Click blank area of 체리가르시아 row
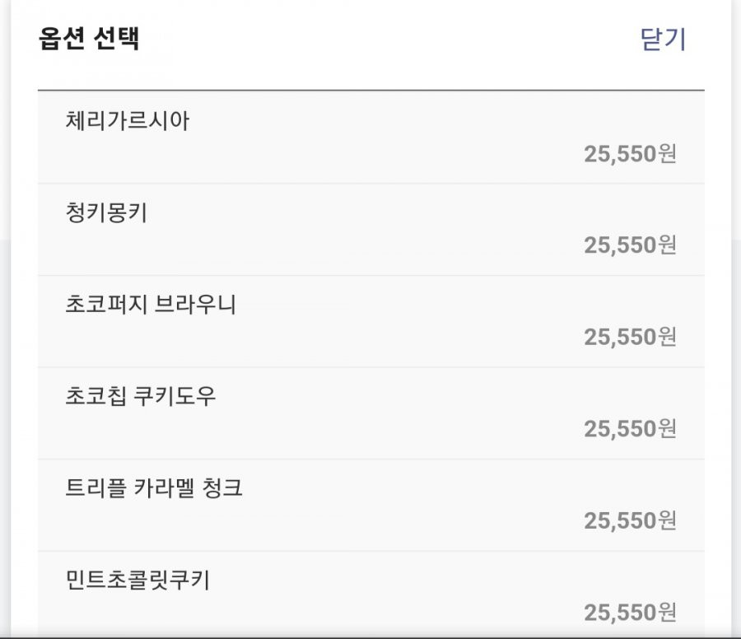 (371, 137)
